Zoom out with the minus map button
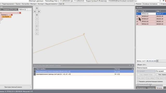This screenshot has height=93, width=166. [x=37, y=22]
